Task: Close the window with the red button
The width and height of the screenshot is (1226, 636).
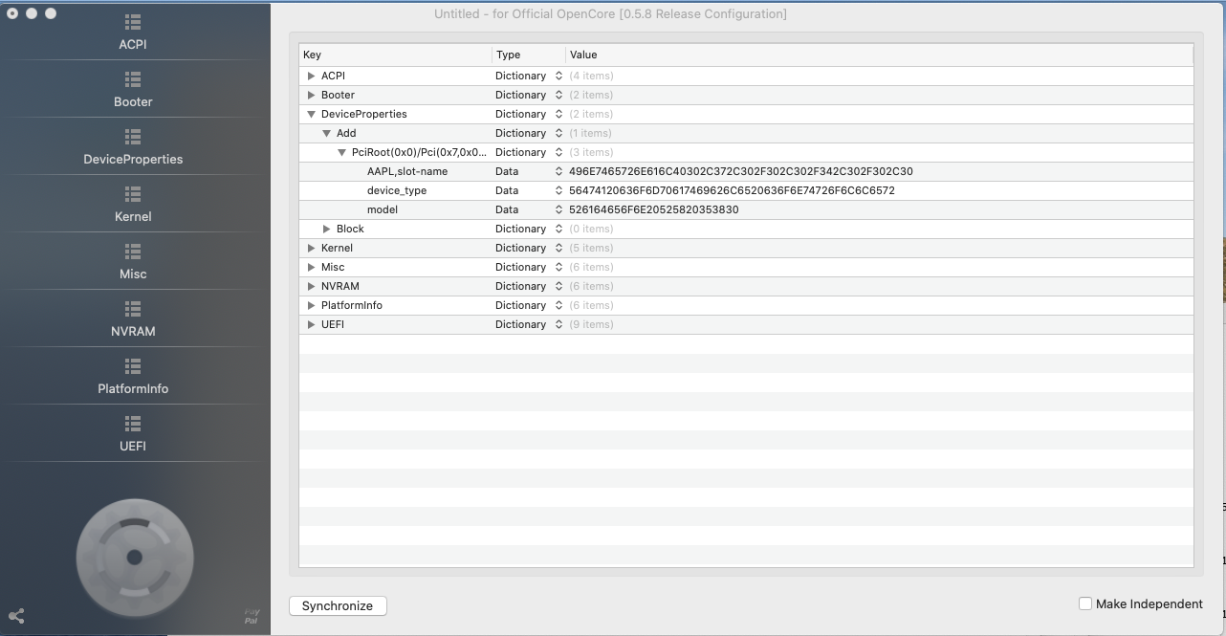Action: click(x=12, y=13)
